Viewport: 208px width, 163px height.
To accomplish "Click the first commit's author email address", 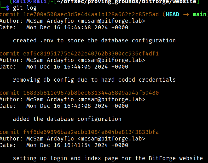I will [111, 21].
